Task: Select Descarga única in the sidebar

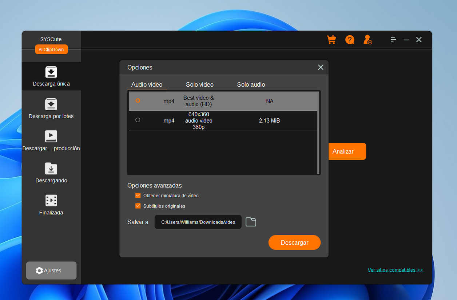Action: 51,76
